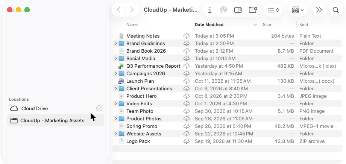
Task: Select the Brand Book 2026 file name
Action: [x=146, y=51]
